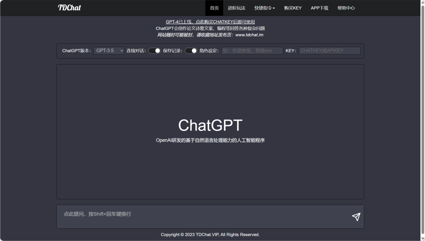Open 帮助中心 from the navbar

(x=346, y=8)
